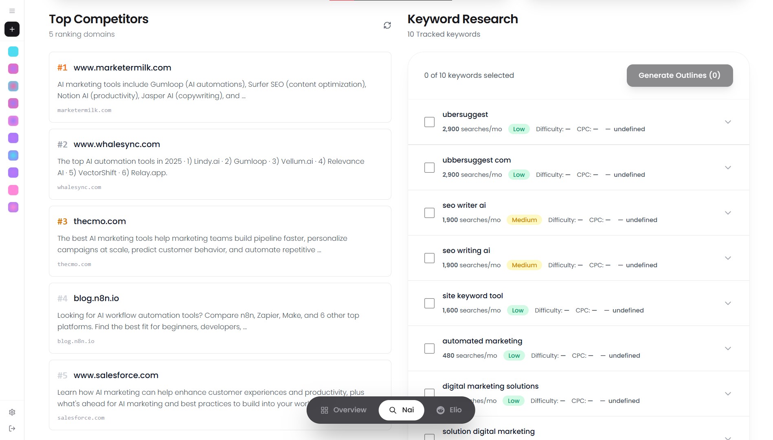Open thecmo.com competitor card title
The height and width of the screenshot is (440, 773).
(x=100, y=221)
